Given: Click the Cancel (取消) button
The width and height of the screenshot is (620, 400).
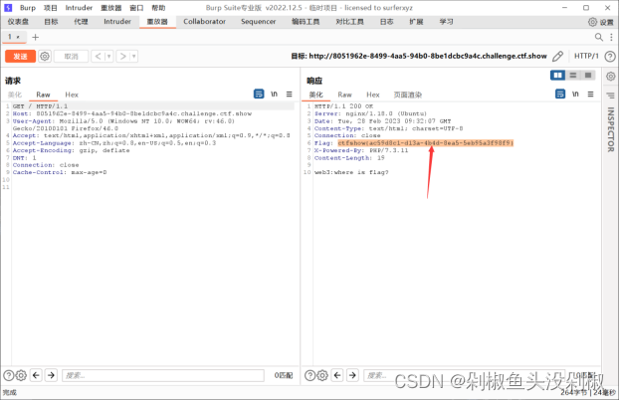Looking at the screenshot, I should click(x=71, y=56).
